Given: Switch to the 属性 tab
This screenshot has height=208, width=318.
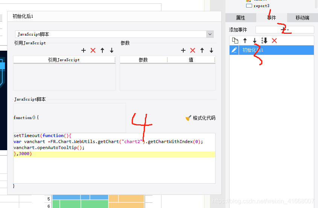Looking at the screenshot, I should 241,18.
